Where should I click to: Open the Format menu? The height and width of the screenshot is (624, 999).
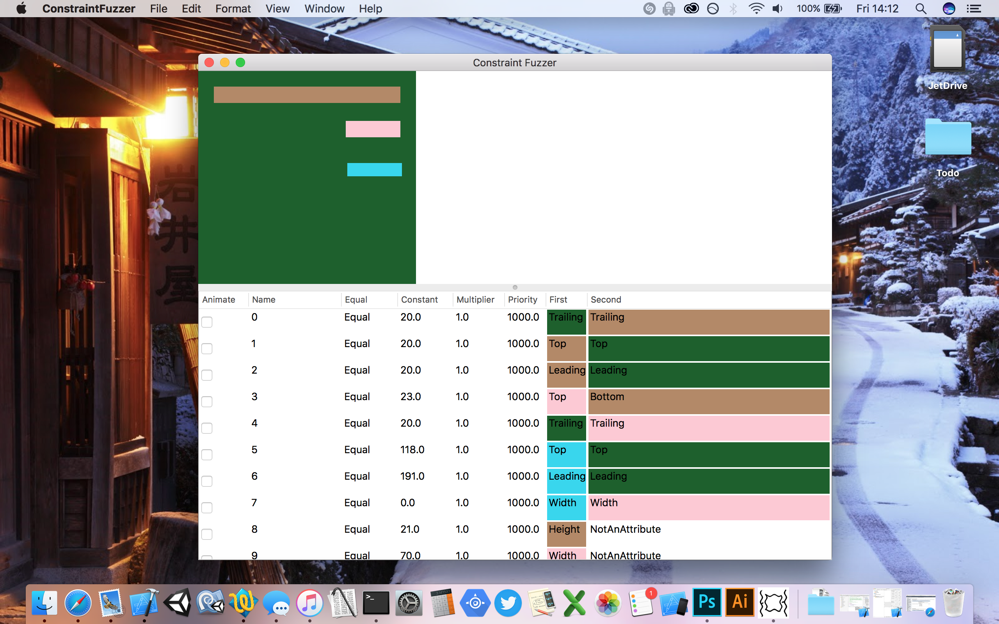point(233,9)
